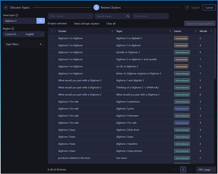This screenshot has height=174, width=218.
Task: Click the Words column sort arrows
Action: pyautogui.click(x=213, y=31)
